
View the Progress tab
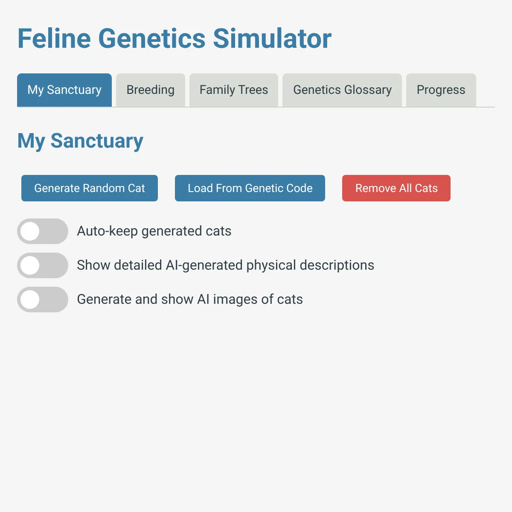(441, 90)
